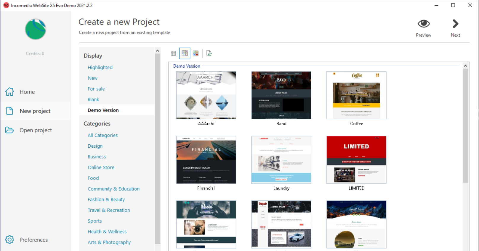This screenshot has width=479, height=251.
Task: Select the Laundry template thumbnail
Action: (281, 160)
